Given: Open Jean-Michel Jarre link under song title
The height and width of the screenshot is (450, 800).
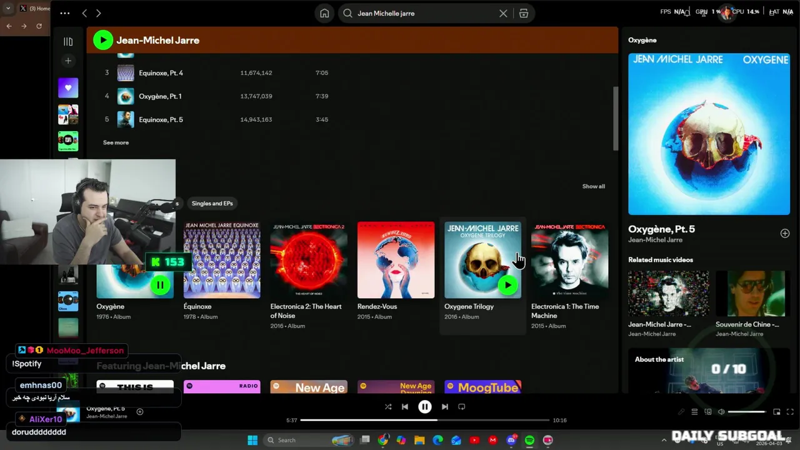Looking at the screenshot, I should point(655,240).
